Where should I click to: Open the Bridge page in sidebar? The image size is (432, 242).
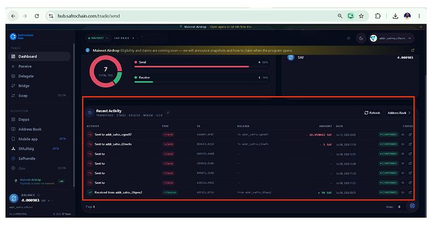tap(24, 86)
